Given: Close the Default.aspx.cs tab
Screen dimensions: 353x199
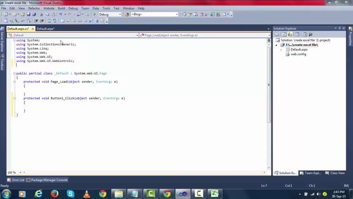Looking at the screenshot, I should point(33,29).
